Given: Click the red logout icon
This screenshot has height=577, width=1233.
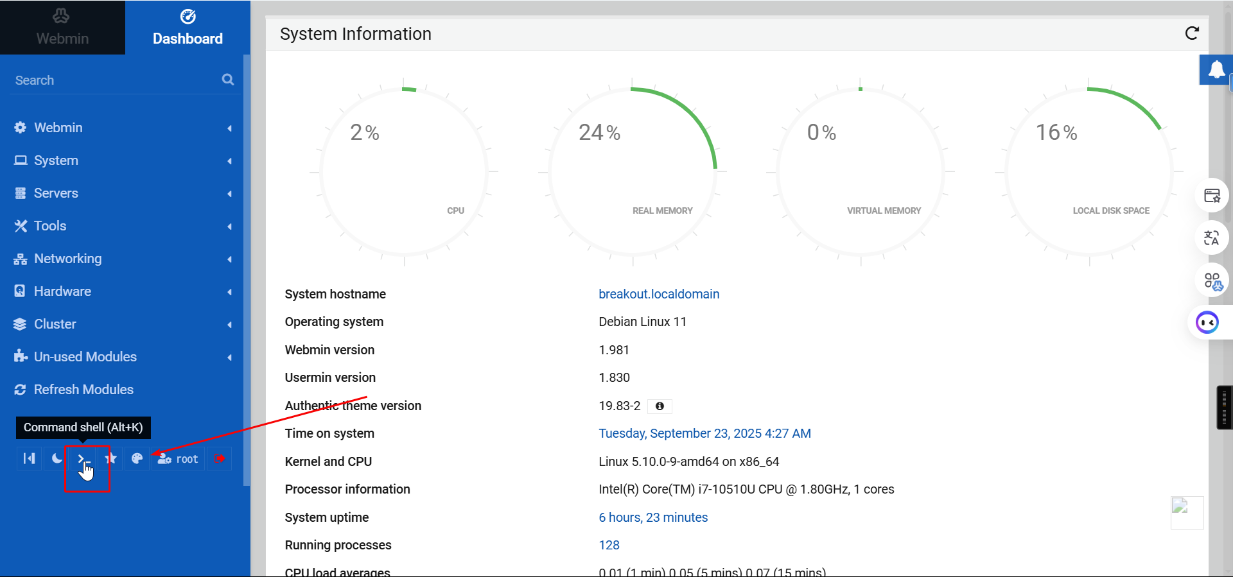Looking at the screenshot, I should click(220, 458).
